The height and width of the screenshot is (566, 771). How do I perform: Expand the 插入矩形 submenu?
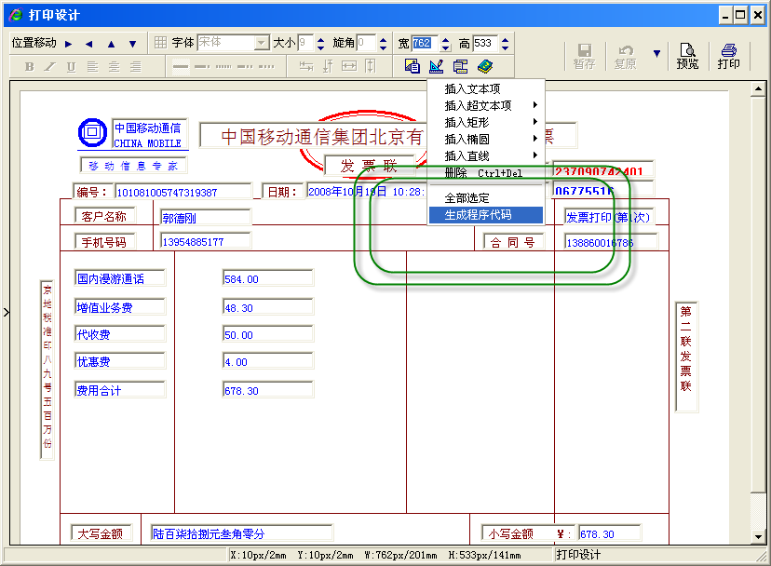coord(486,122)
